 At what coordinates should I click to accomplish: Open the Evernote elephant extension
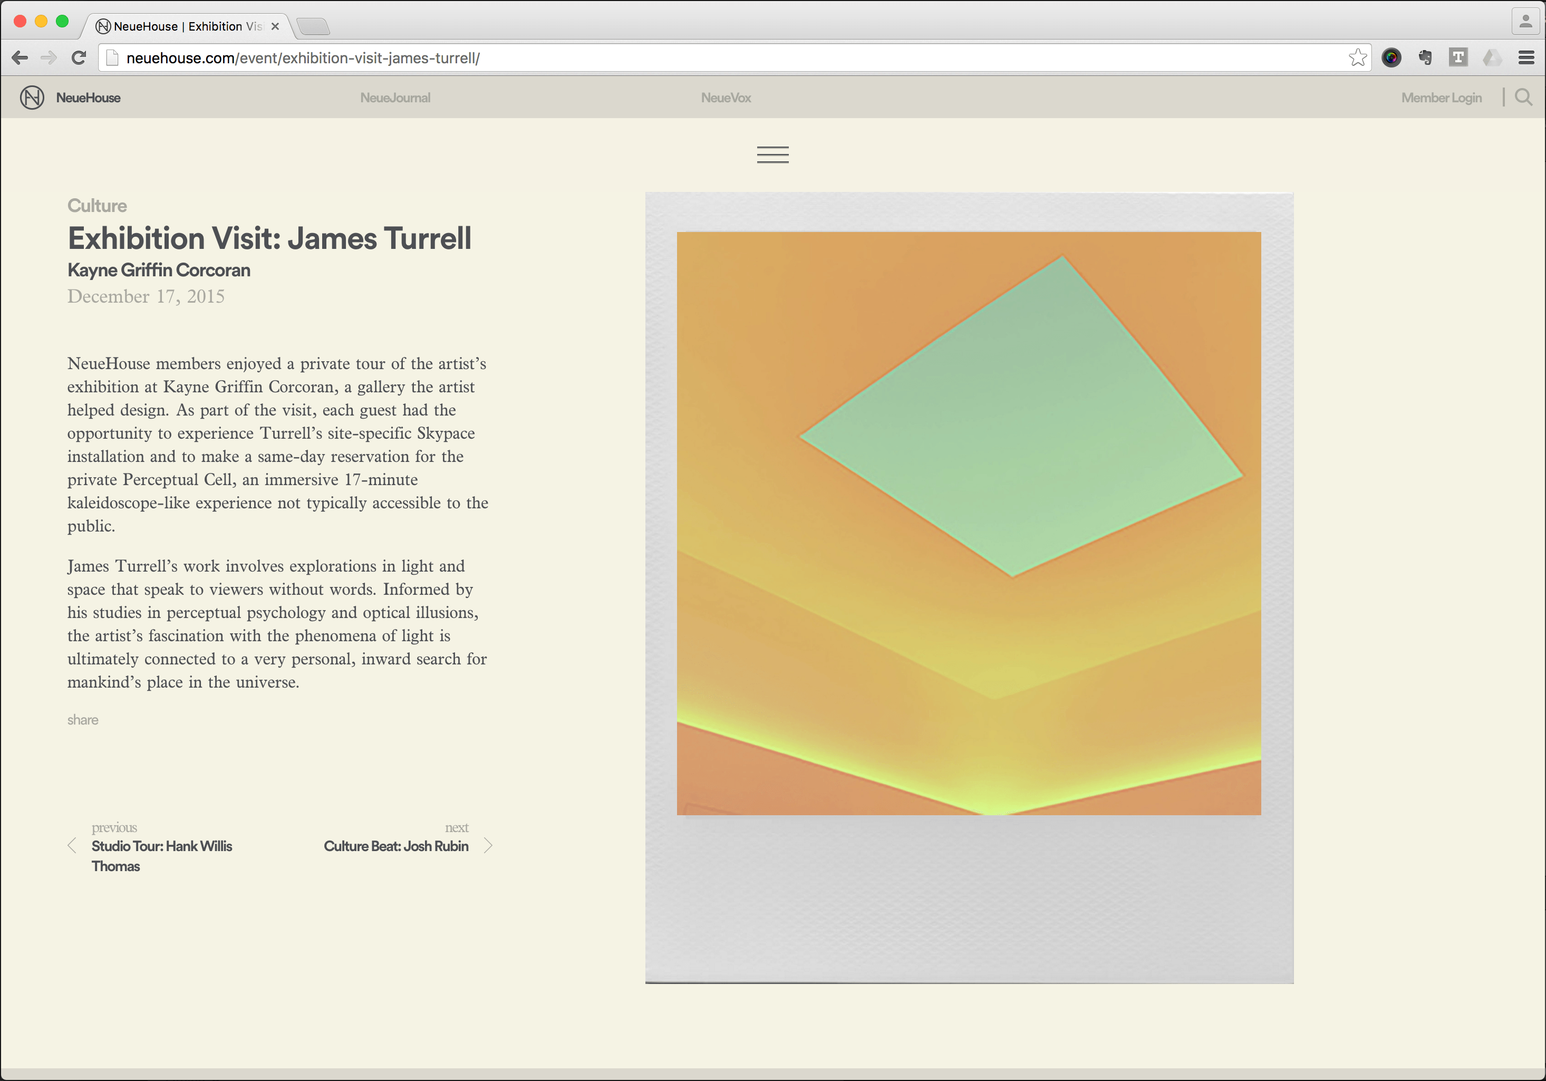1425,58
